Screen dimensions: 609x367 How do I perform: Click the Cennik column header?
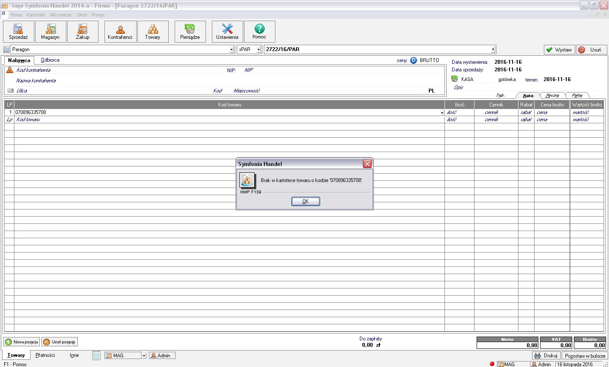[x=496, y=104]
